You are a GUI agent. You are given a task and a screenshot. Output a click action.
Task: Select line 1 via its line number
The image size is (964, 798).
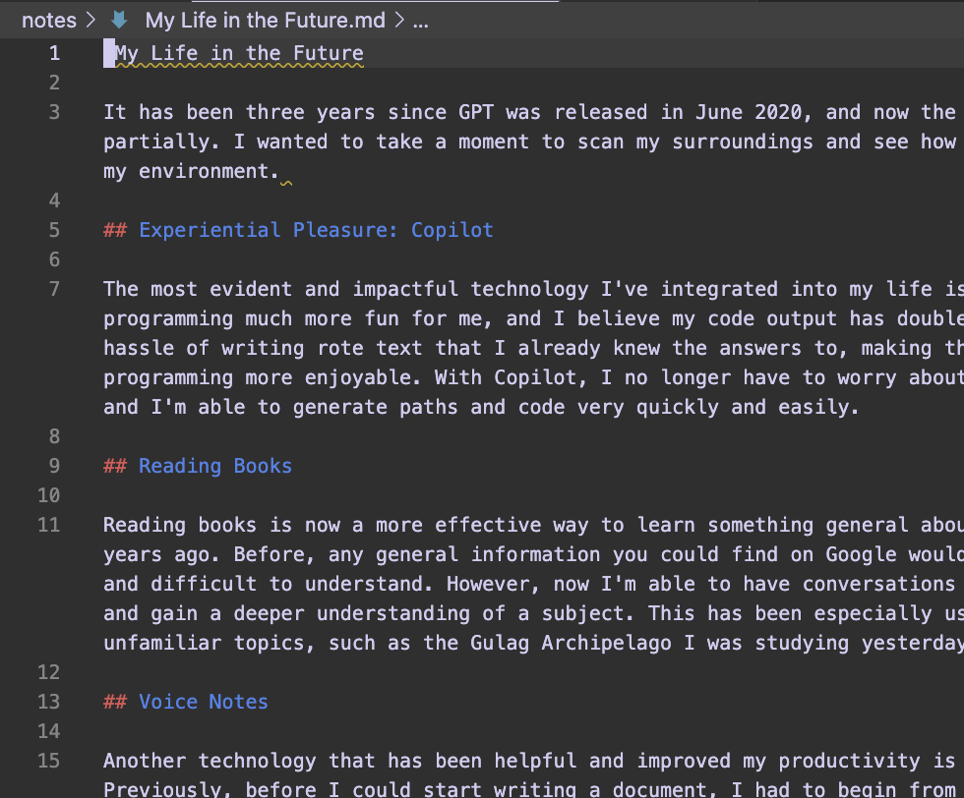pyautogui.click(x=55, y=53)
